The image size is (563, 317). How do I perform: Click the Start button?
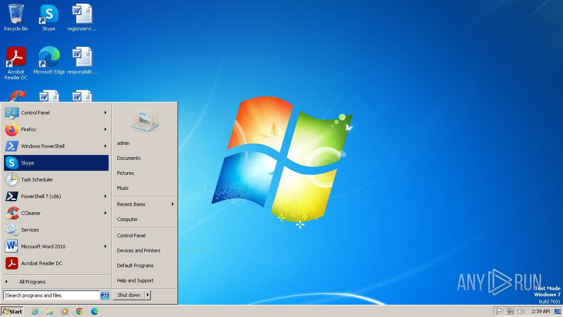click(x=12, y=311)
